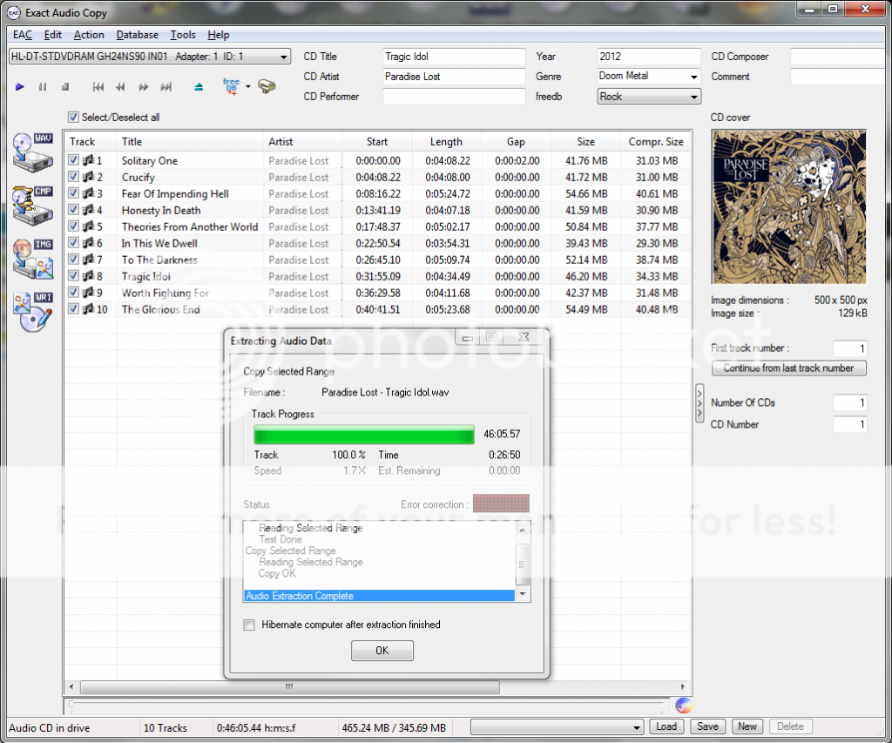
Task: Uncheck track 2 Crucify checkbox
Action: click(x=73, y=177)
